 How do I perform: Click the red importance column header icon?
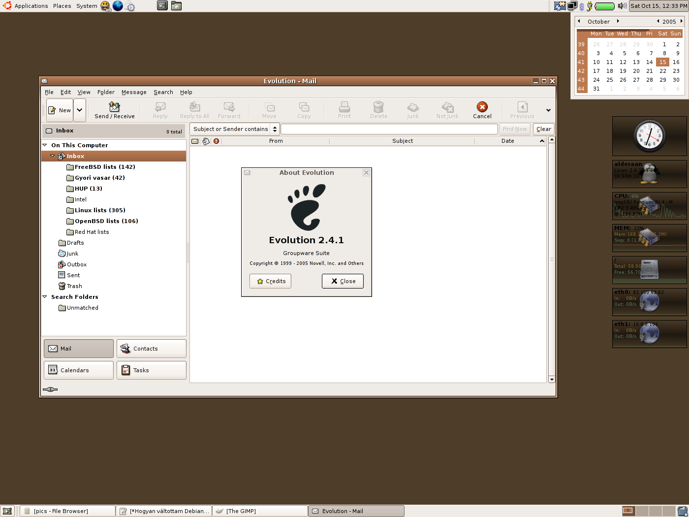click(x=216, y=141)
